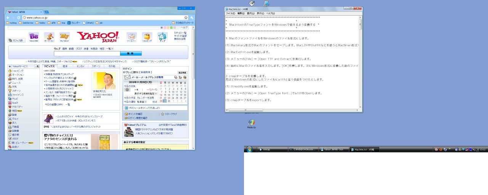Open the job bookmark folder

(99, 23)
